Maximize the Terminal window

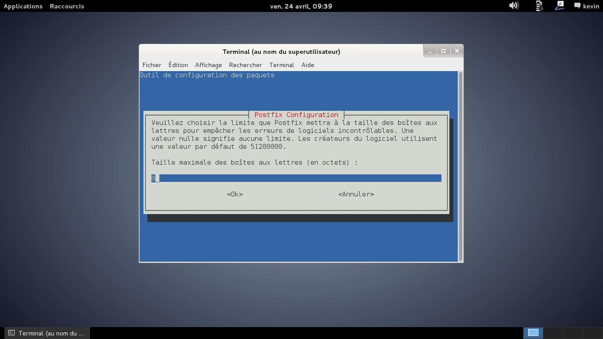pyautogui.click(x=443, y=51)
